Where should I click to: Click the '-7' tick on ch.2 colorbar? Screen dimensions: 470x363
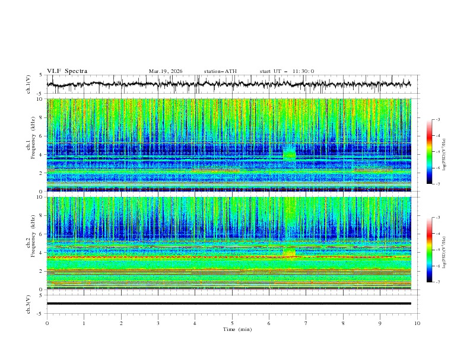(438, 282)
